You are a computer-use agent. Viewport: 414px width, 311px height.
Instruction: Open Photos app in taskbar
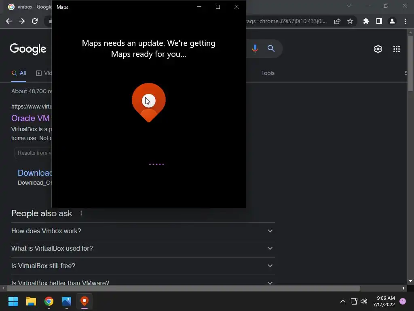pos(67,301)
